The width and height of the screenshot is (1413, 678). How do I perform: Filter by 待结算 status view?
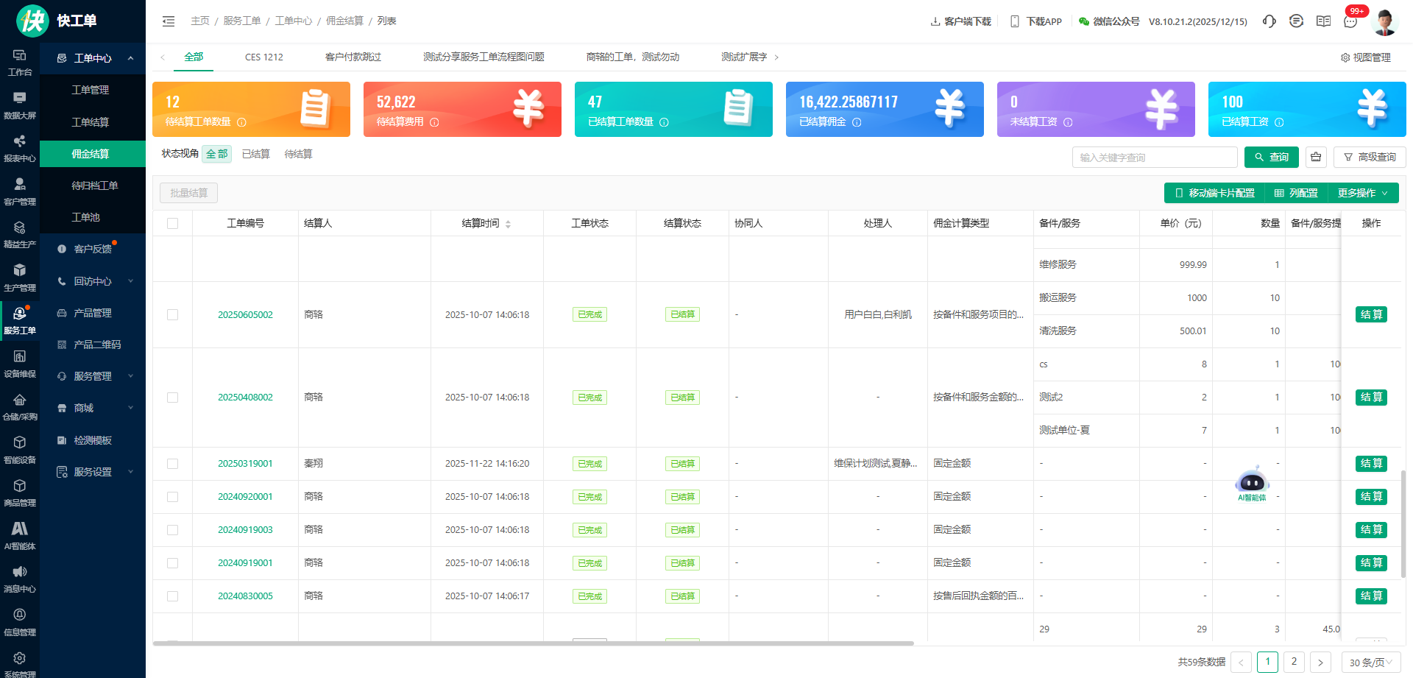(298, 155)
